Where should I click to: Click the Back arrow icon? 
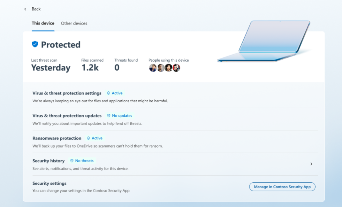pos(25,9)
